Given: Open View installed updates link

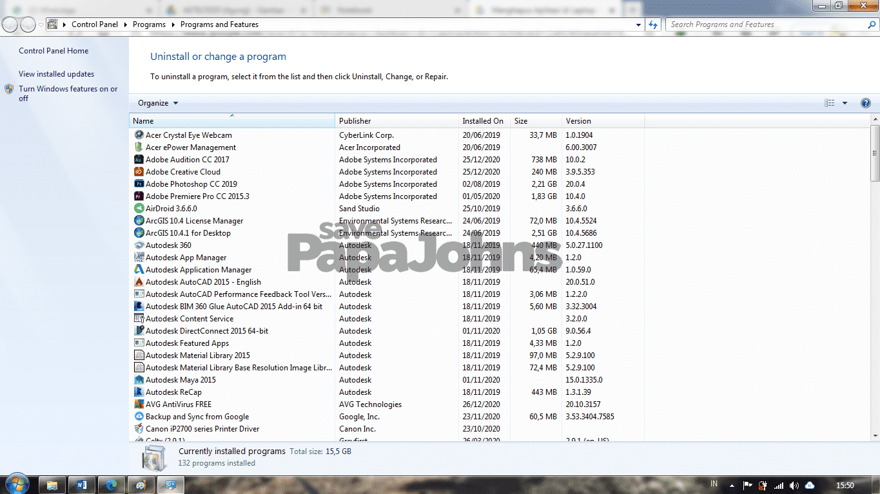Looking at the screenshot, I should coord(56,74).
